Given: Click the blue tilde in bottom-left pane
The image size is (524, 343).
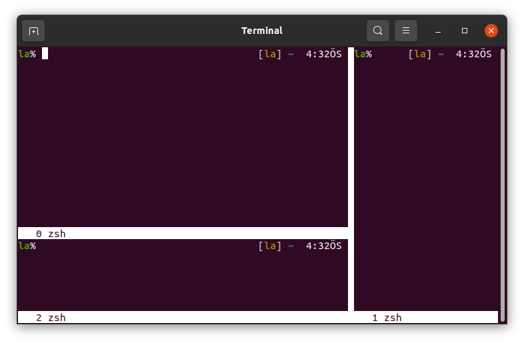Looking at the screenshot, I should click(x=291, y=246).
